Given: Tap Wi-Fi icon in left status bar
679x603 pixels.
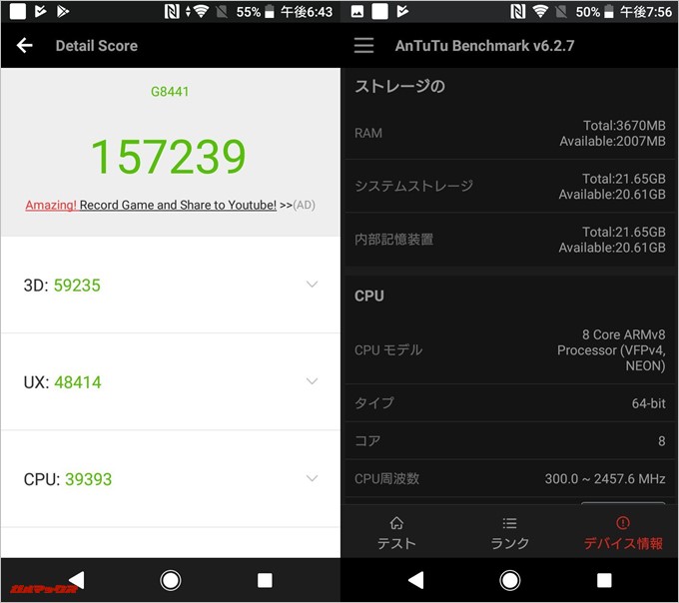Looking at the screenshot, I should [201, 12].
